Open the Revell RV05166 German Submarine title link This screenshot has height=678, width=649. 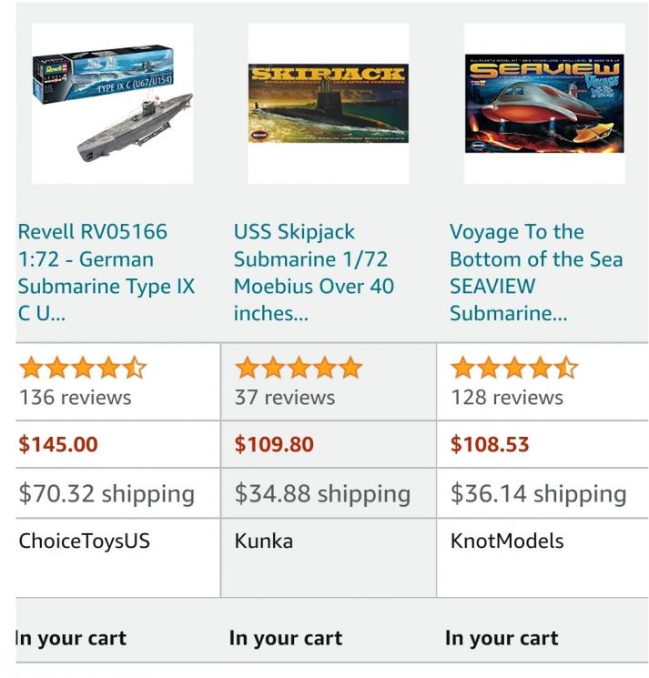click(x=106, y=272)
